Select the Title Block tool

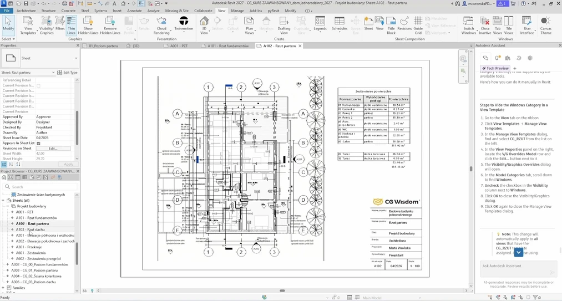pos(391,25)
